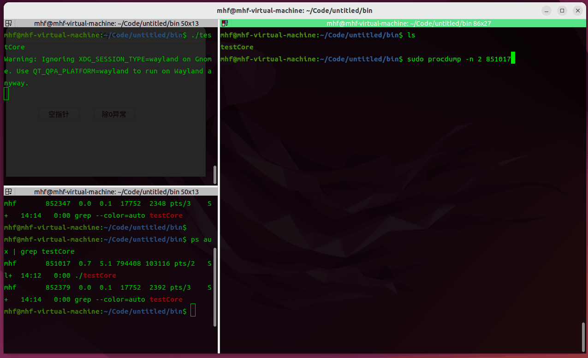Focus the top-left pane title bar 50x13
588x358 pixels.
(116, 23)
